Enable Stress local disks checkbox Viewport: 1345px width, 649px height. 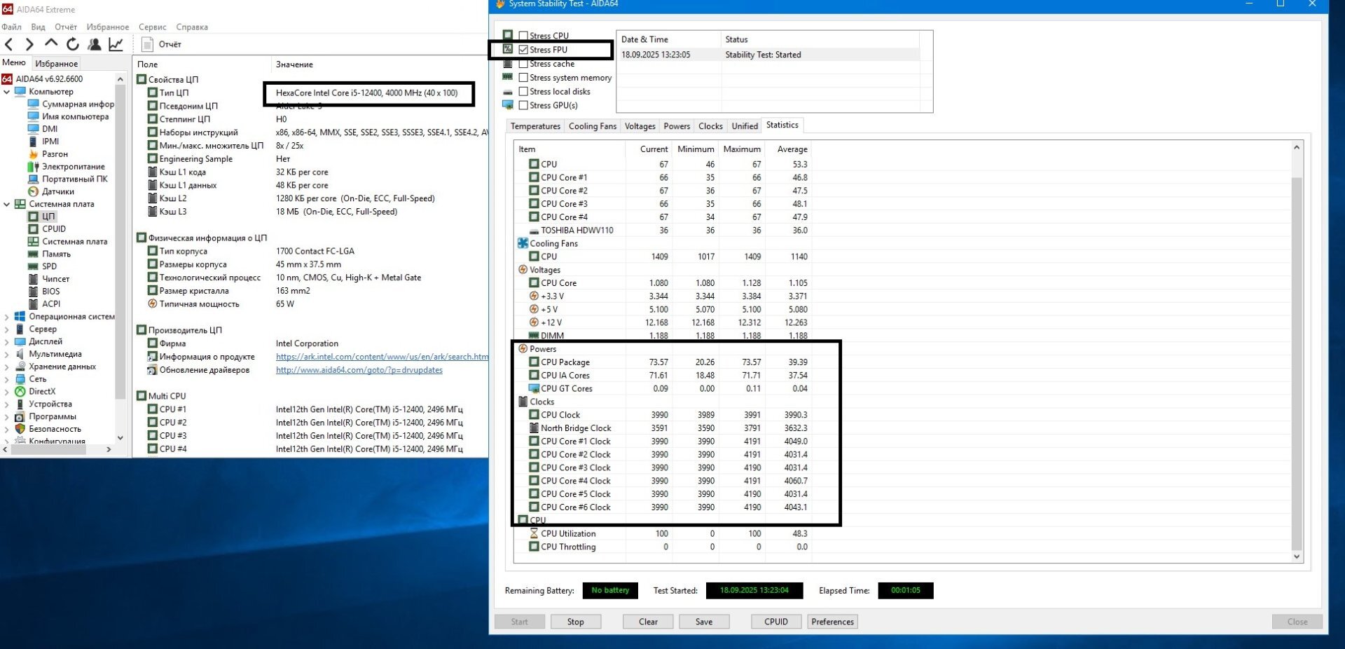[x=523, y=92]
